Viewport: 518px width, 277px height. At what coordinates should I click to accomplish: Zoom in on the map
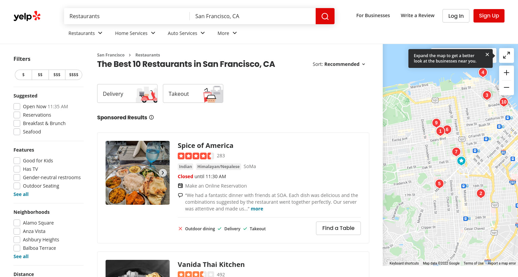[x=507, y=73]
